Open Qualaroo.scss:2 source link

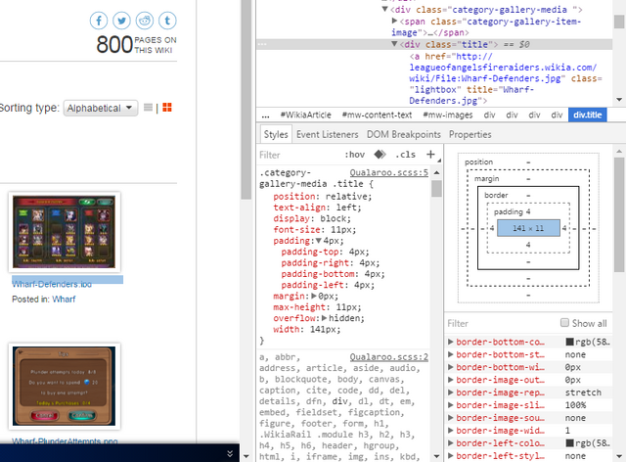pyautogui.click(x=389, y=357)
